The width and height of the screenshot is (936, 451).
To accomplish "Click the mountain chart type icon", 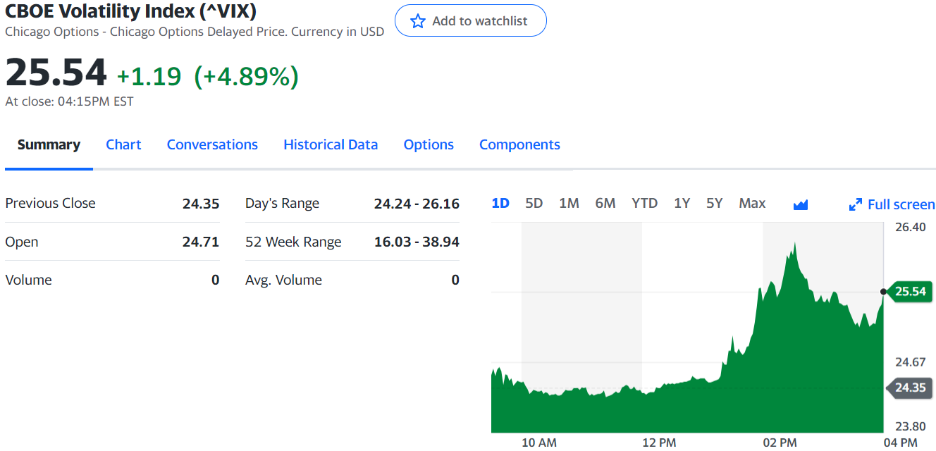I will 800,205.
